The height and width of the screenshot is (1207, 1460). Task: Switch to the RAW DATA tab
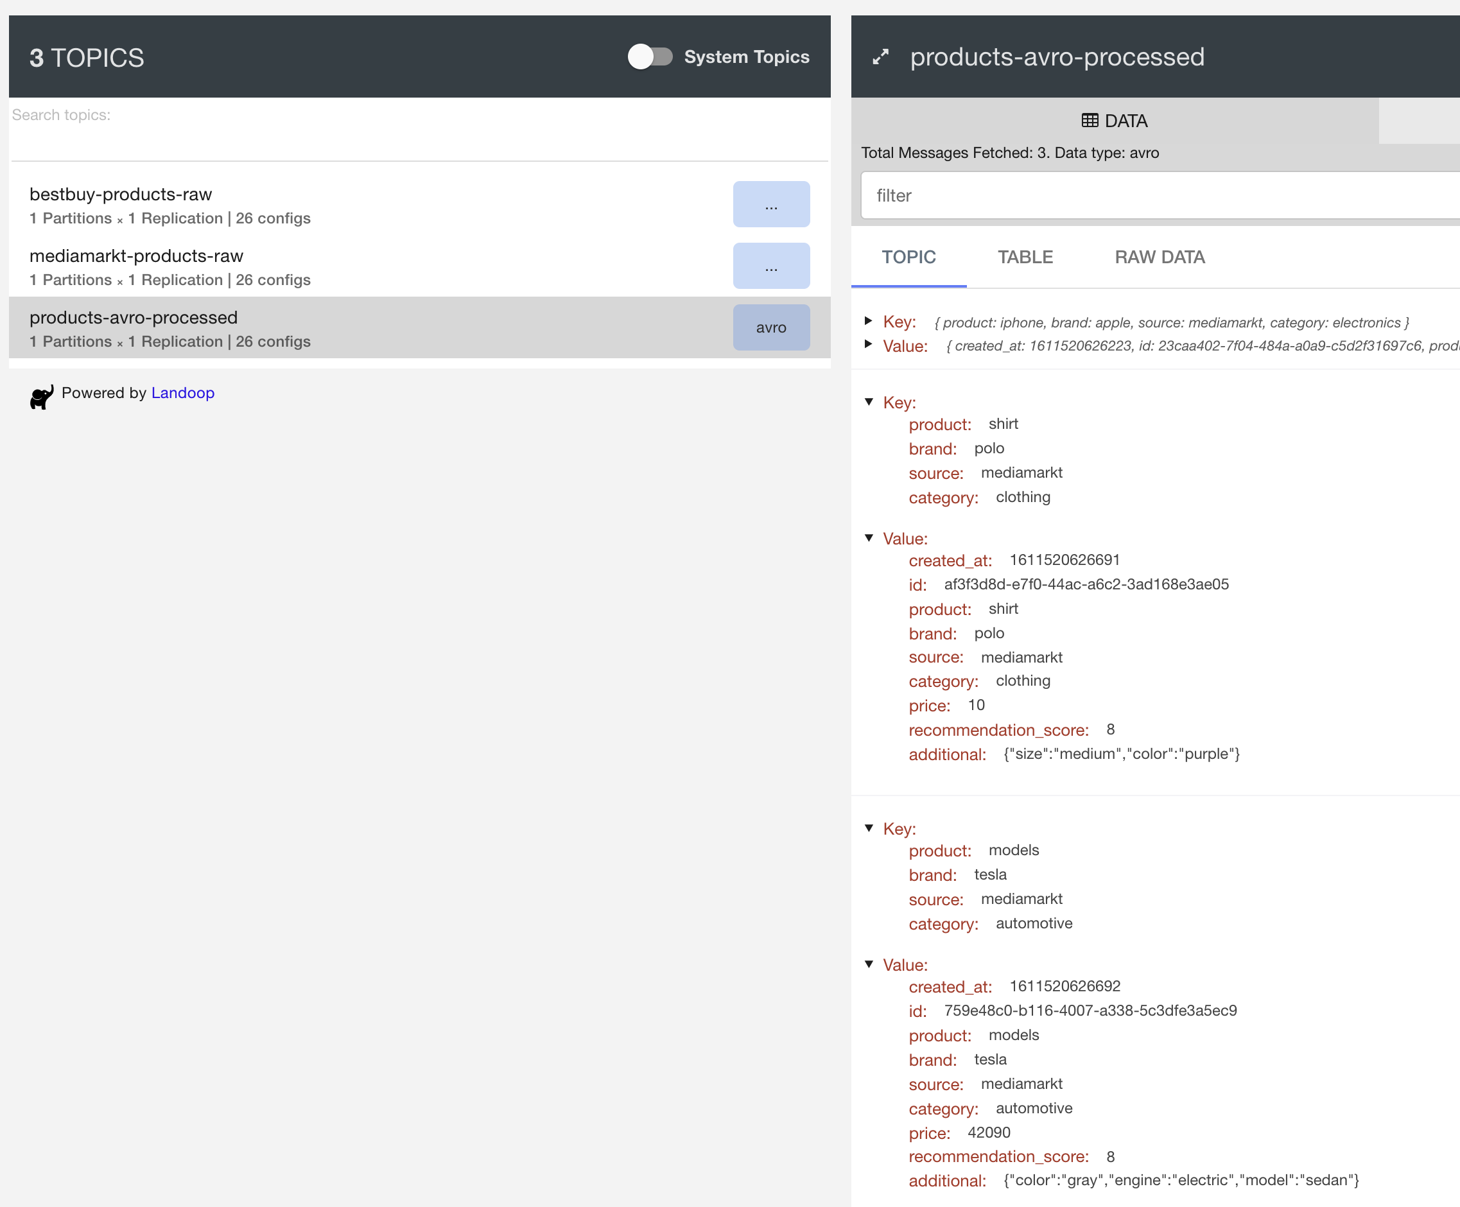pyautogui.click(x=1159, y=257)
